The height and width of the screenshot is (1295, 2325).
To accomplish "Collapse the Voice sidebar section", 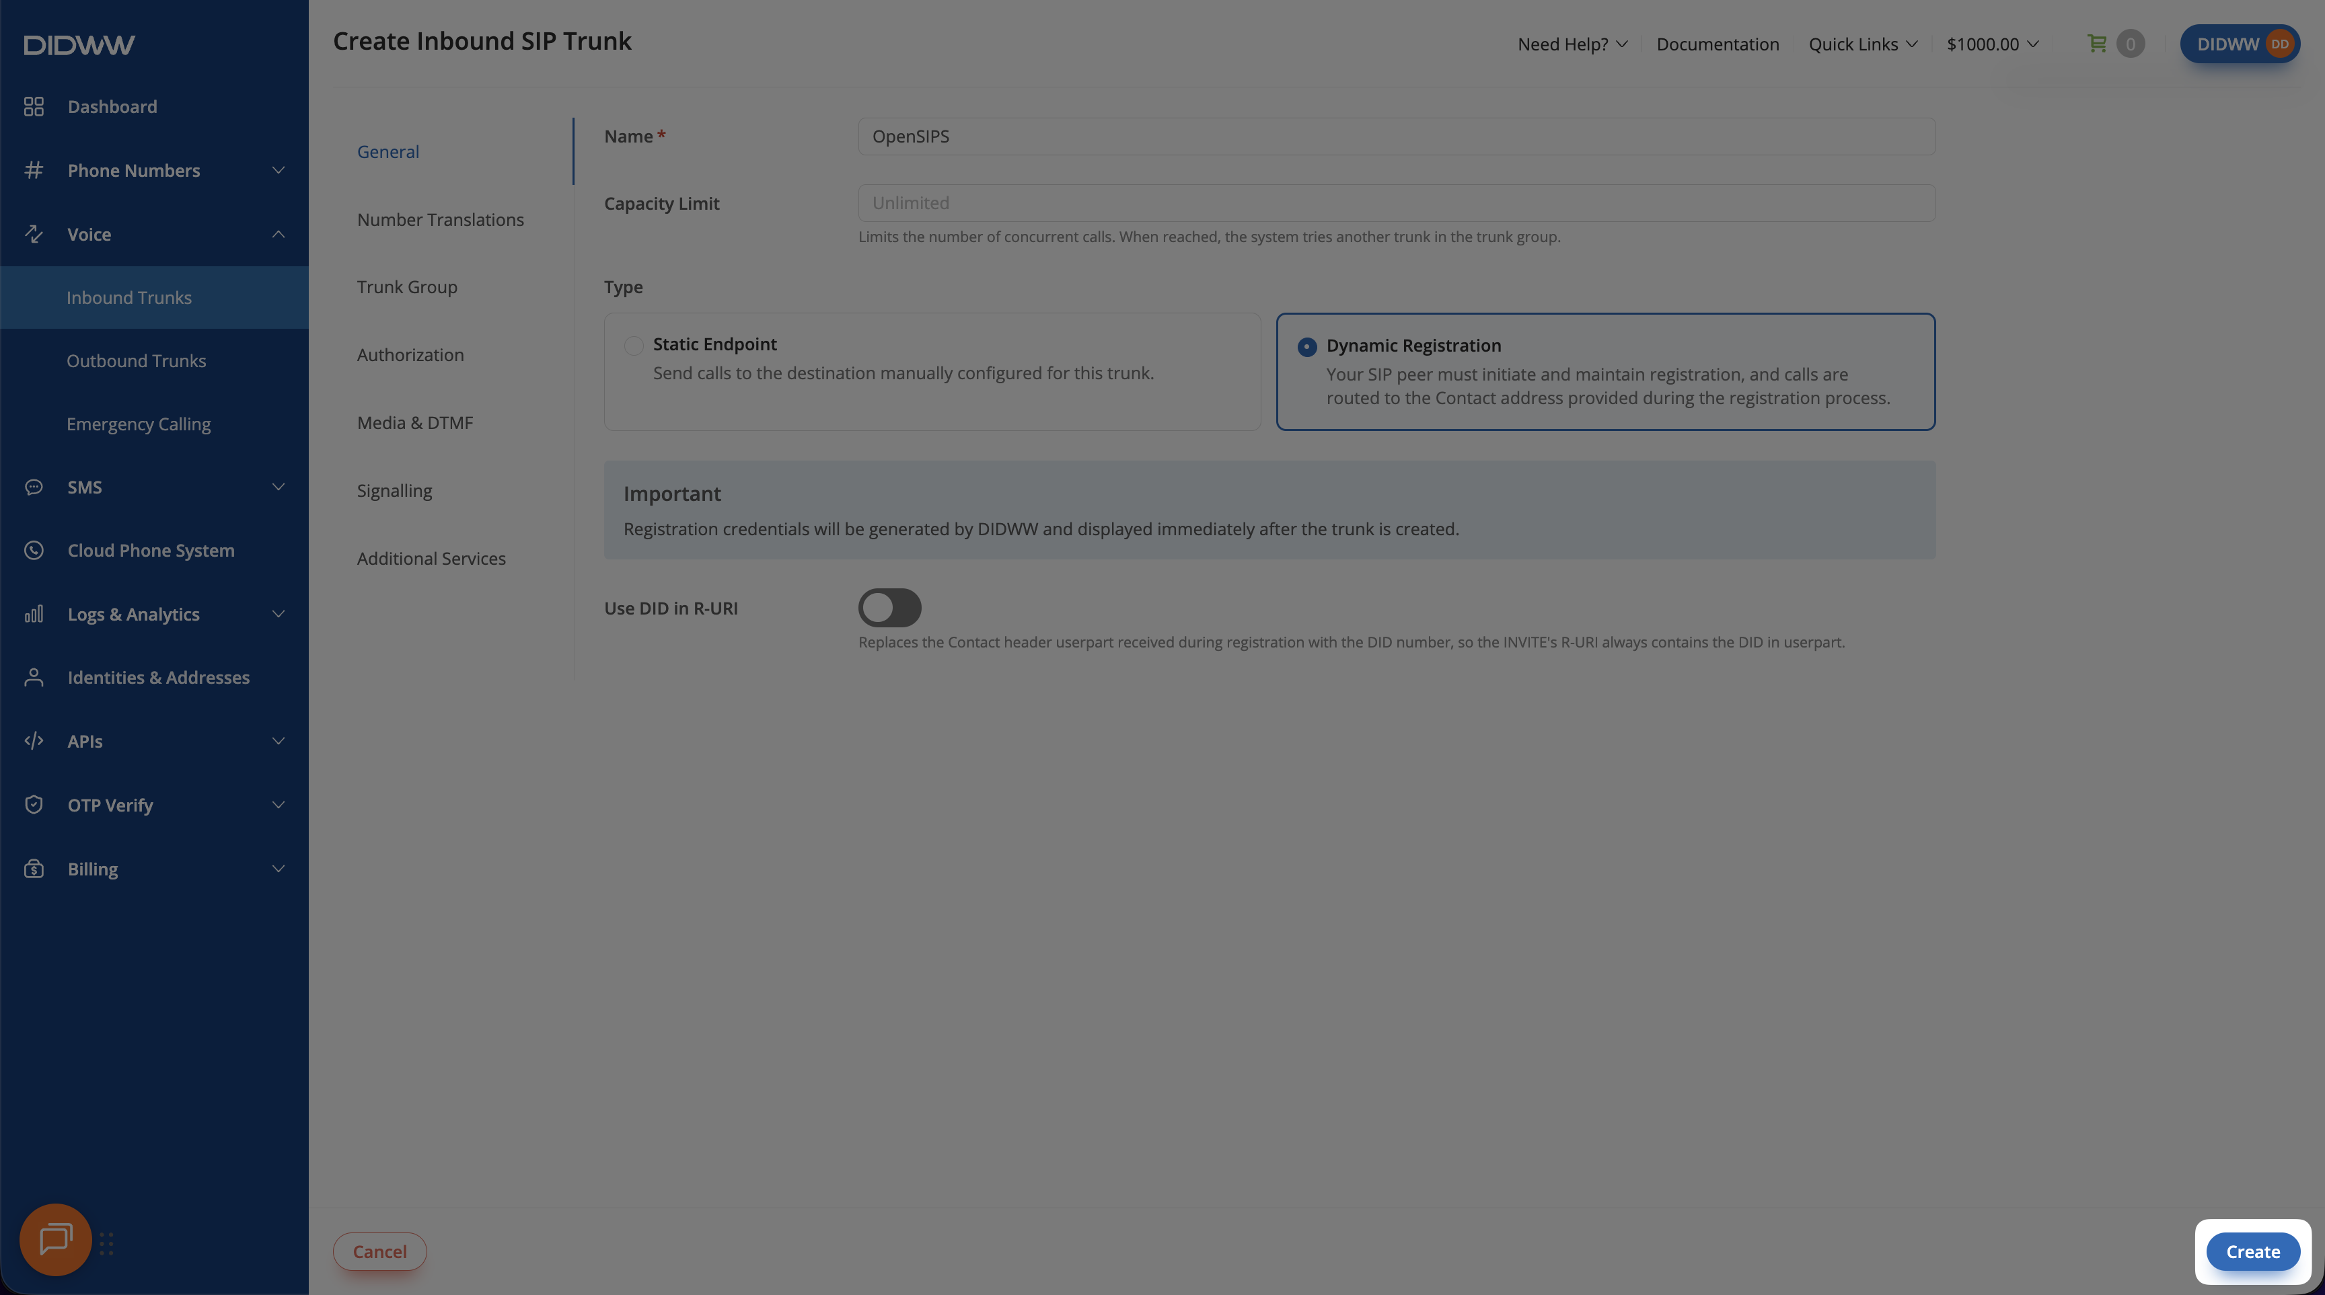I will coord(154,235).
